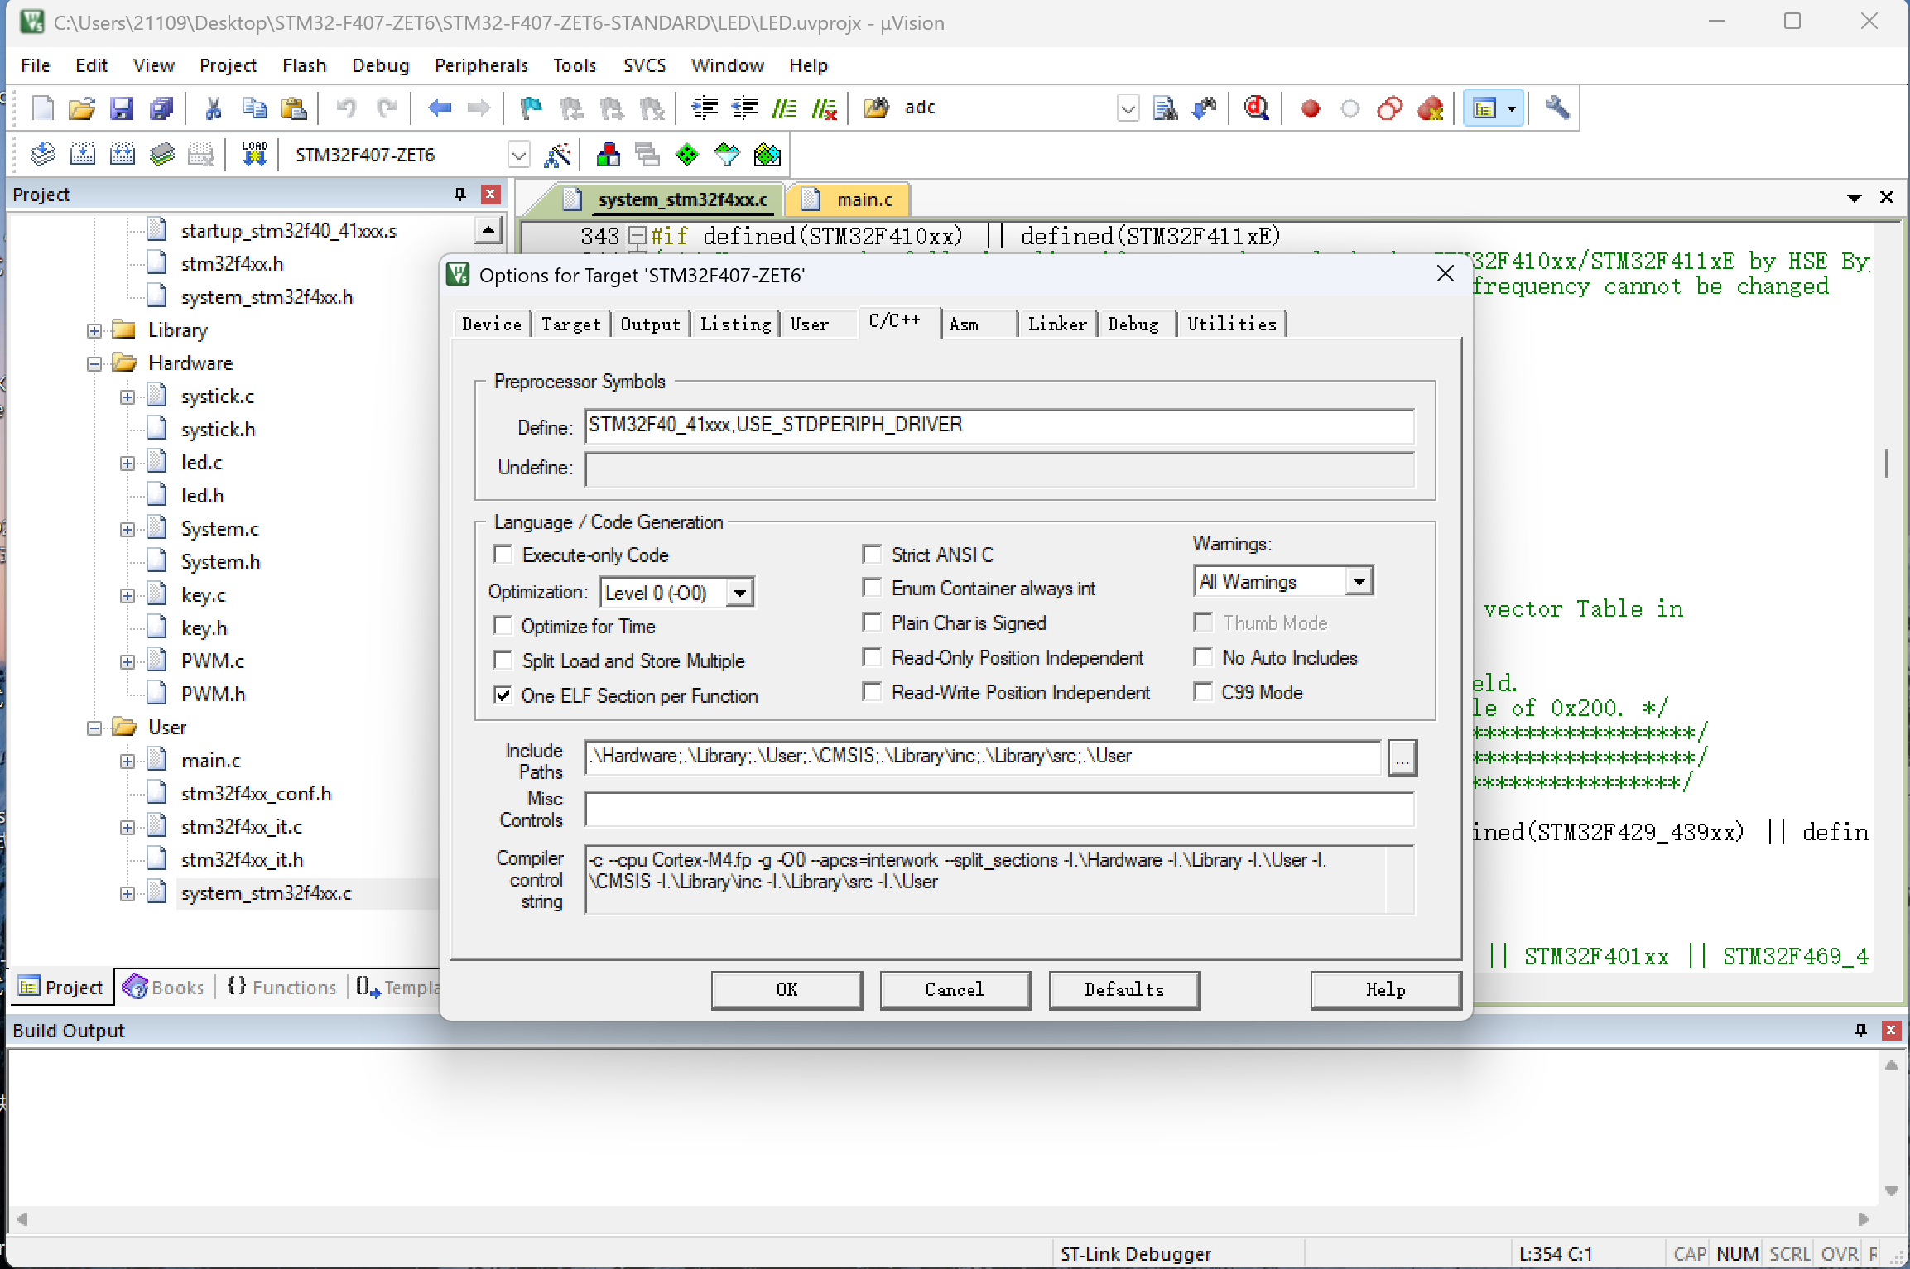Viewport: 1910px width, 1269px height.
Task: Click the Cut scissors icon
Action: pos(214,108)
